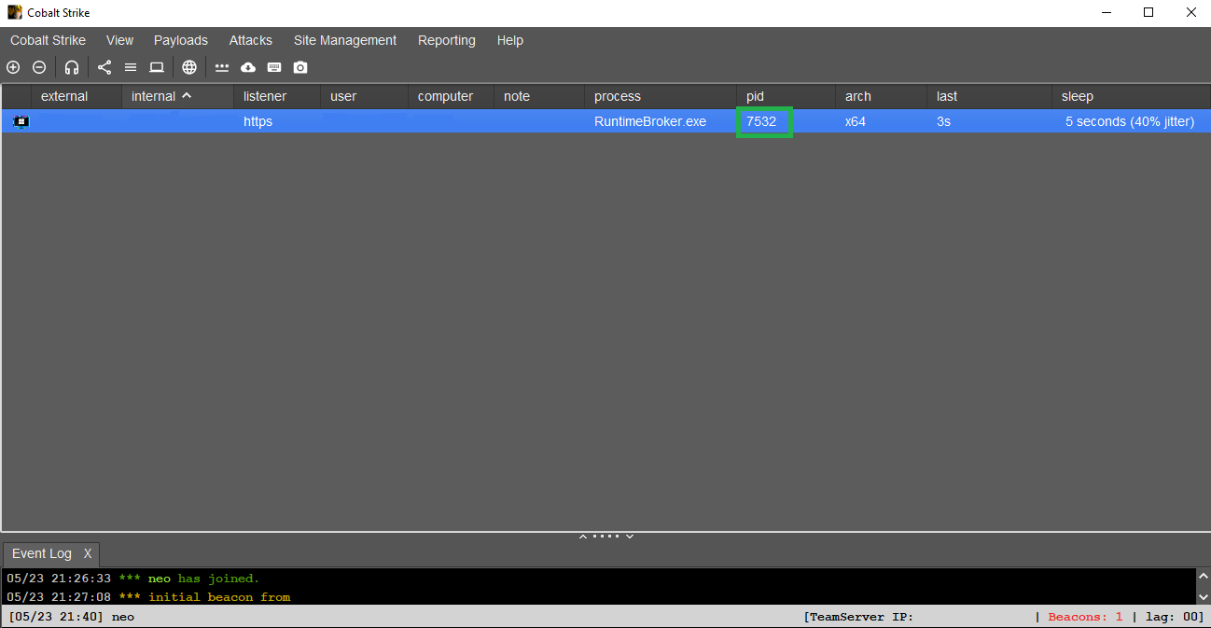Viewport: 1211px width, 628px height.
Task: Sort sessions by arch column header
Action: pyautogui.click(x=881, y=96)
